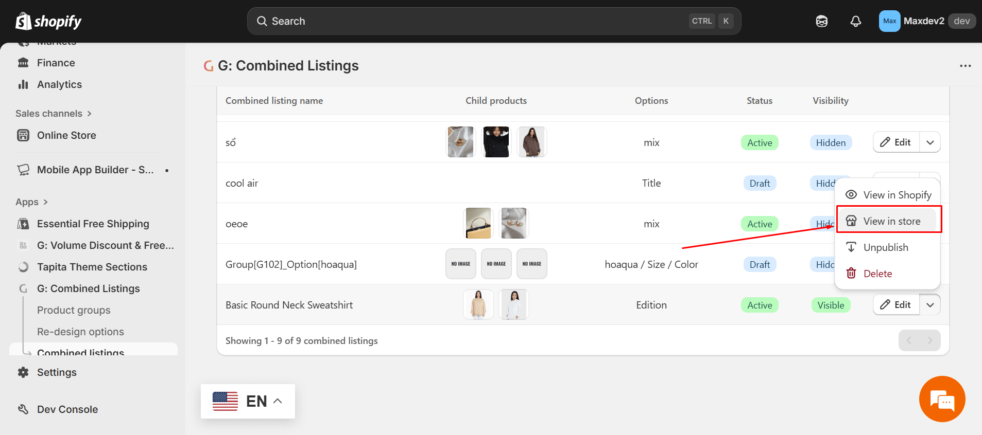This screenshot has width=982, height=435.
Task: Open the page more actions menu (three dots)
Action: tap(965, 66)
